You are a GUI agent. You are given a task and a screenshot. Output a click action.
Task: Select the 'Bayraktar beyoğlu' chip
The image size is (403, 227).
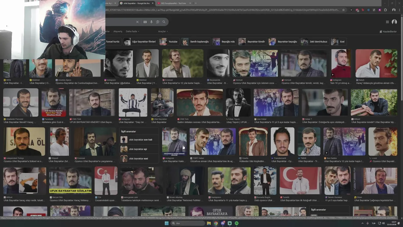[283, 42]
